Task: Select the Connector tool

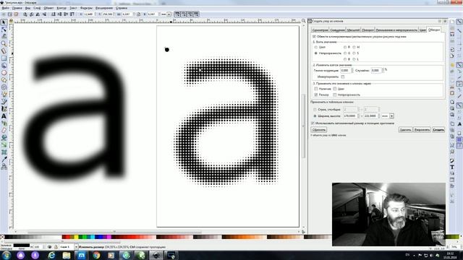Action: pos(4,167)
